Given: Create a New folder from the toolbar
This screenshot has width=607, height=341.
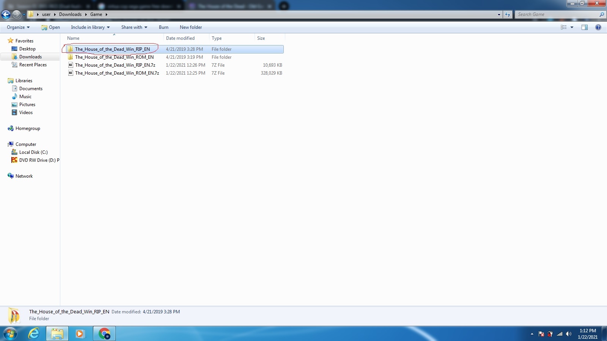Looking at the screenshot, I should [x=191, y=27].
